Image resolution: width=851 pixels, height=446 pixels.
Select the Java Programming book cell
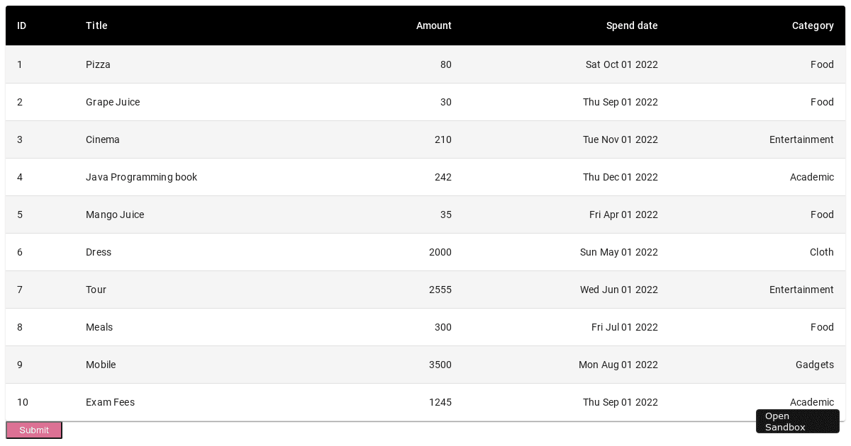click(x=141, y=177)
